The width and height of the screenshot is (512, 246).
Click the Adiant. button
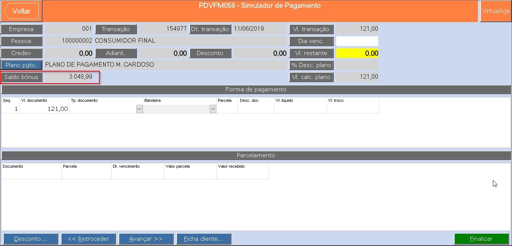coord(116,53)
